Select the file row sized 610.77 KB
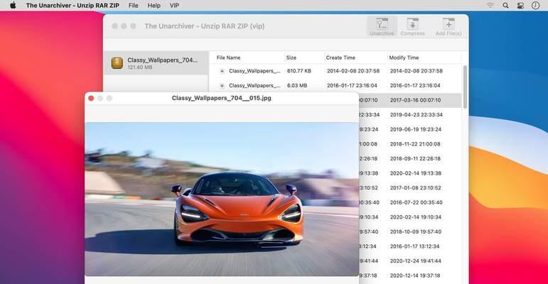548x284 pixels. point(335,71)
